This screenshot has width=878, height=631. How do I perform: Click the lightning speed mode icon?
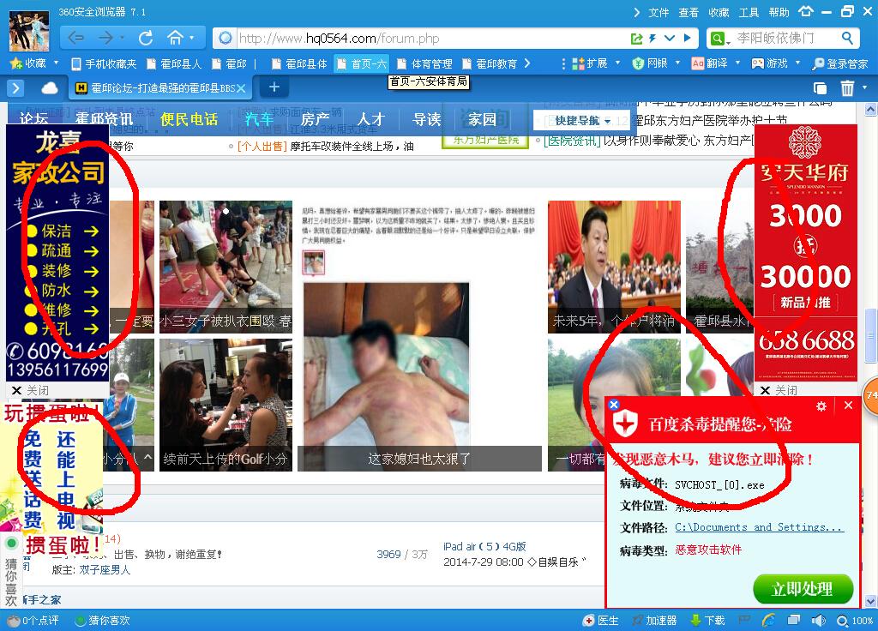click(x=652, y=38)
